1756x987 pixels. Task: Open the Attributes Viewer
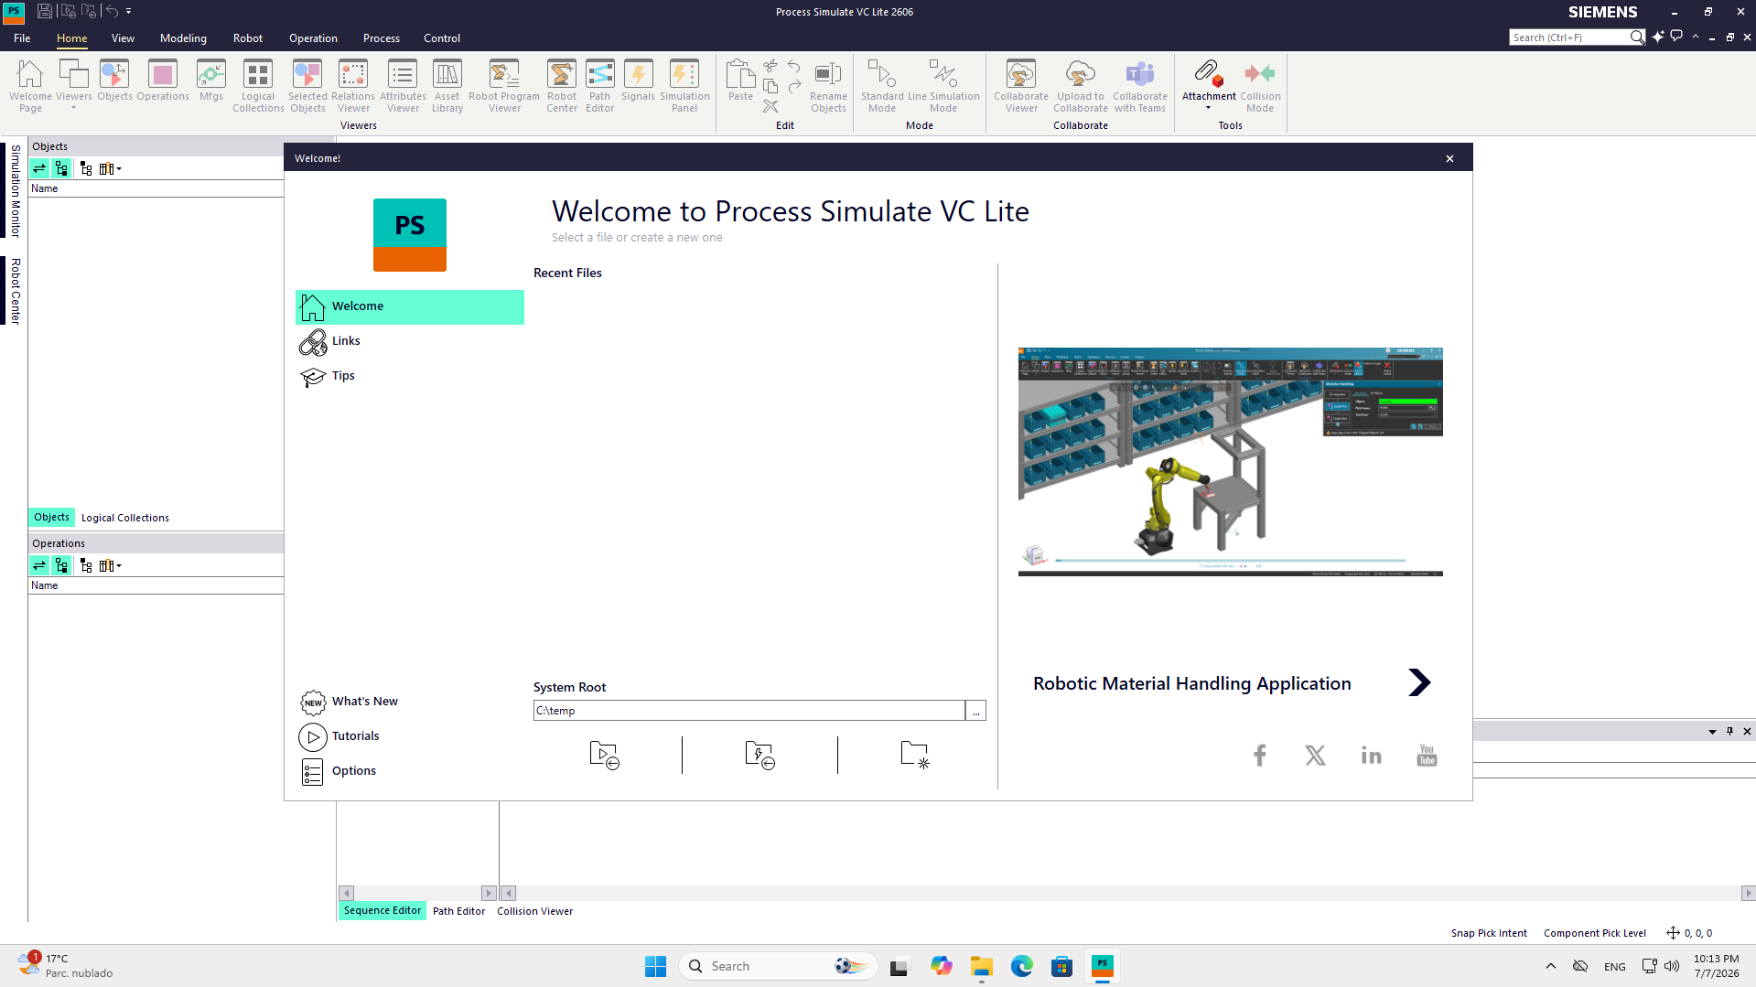[x=403, y=86]
